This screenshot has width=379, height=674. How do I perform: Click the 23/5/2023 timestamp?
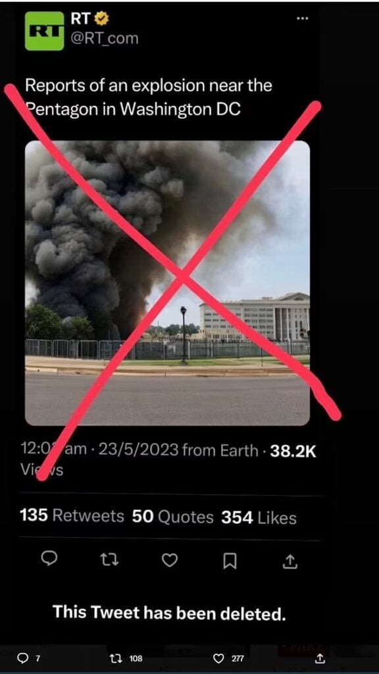138,450
